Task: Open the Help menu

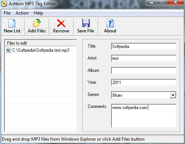Action: [38, 13]
